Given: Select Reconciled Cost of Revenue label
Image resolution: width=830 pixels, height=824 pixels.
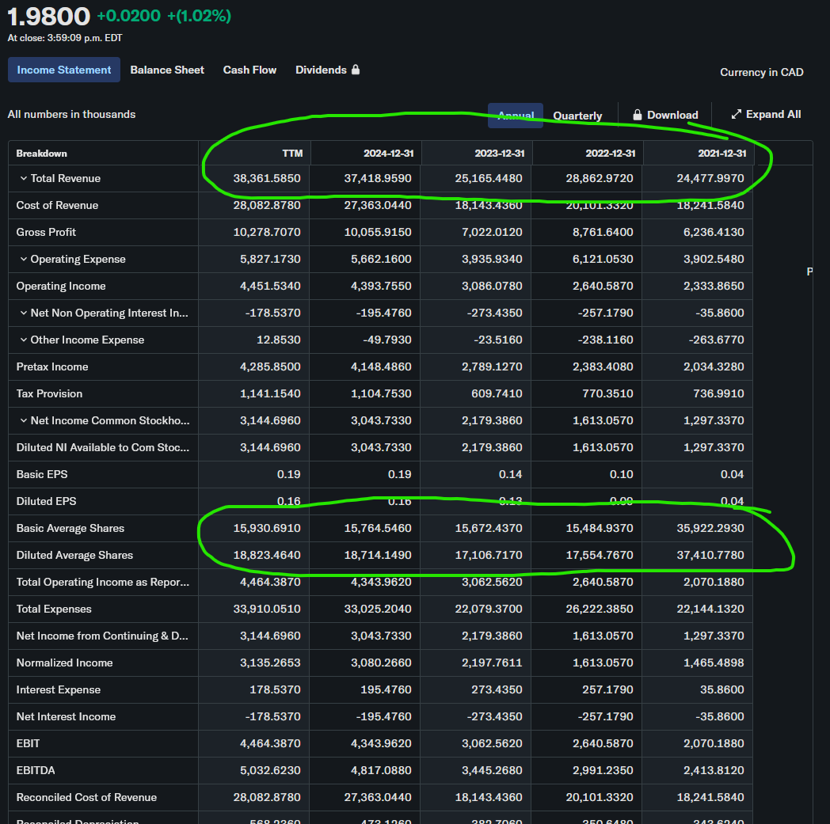Looking at the screenshot, I should 86,798.
